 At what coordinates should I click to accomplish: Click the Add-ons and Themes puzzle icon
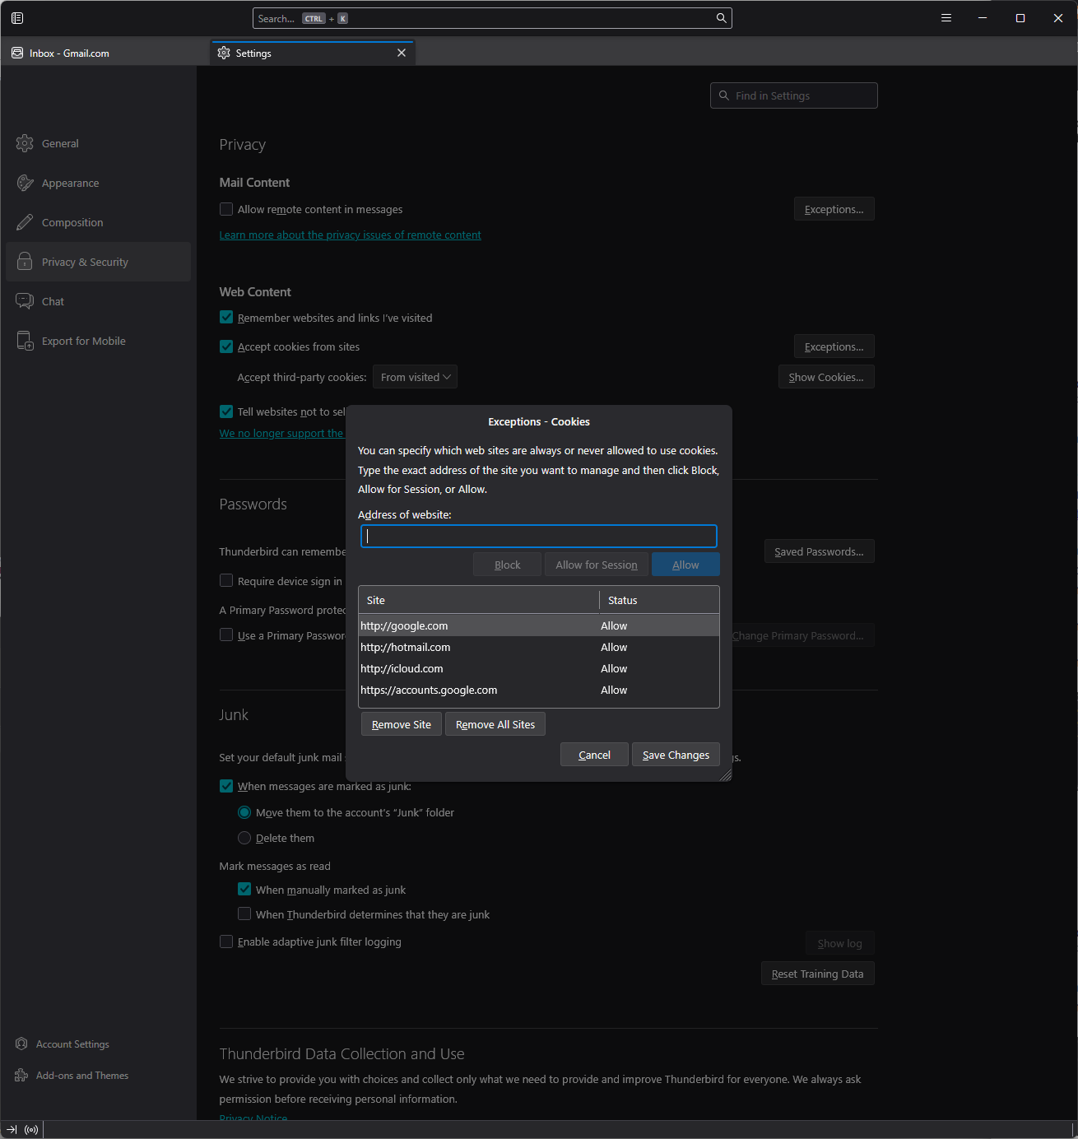pos(21,1076)
